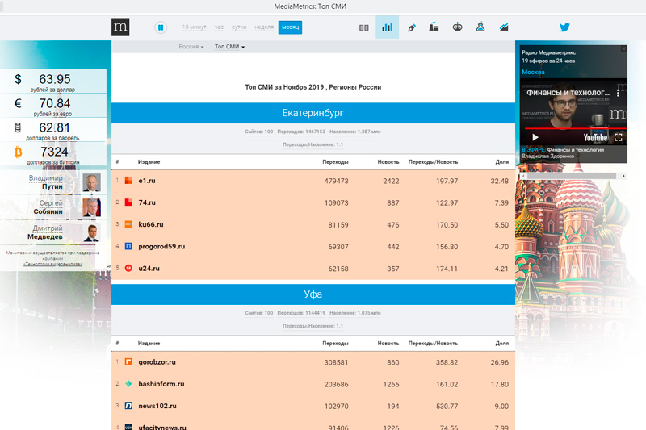Select the 'месяц' period tab

[x=290, y=27]
